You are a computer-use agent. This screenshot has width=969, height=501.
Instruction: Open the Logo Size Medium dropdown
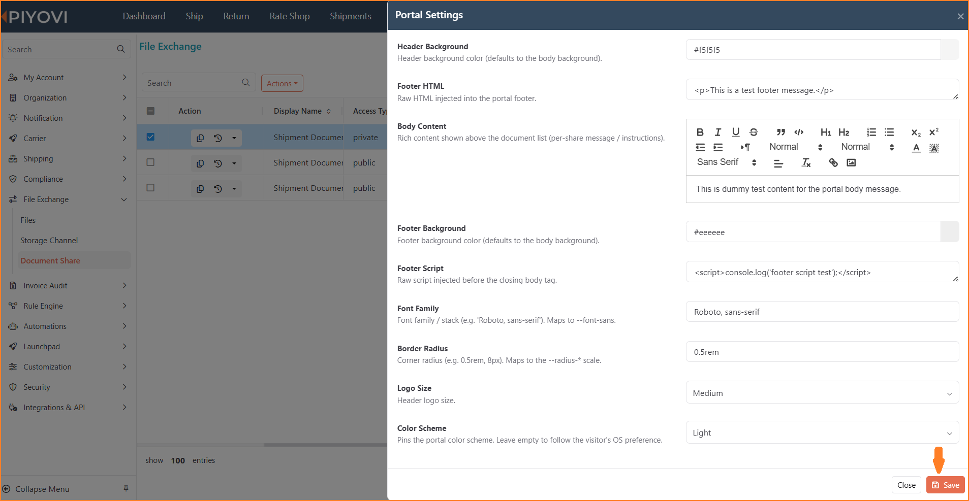tap(822, 393)
